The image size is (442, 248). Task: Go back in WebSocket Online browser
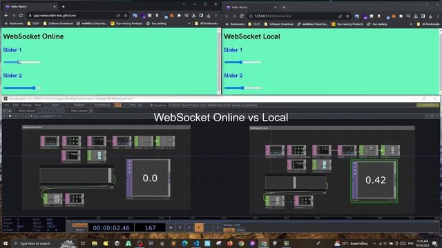6,15
